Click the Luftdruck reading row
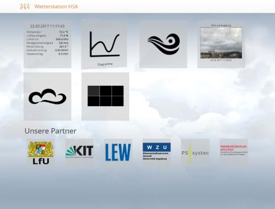 [x=47, y=39]
